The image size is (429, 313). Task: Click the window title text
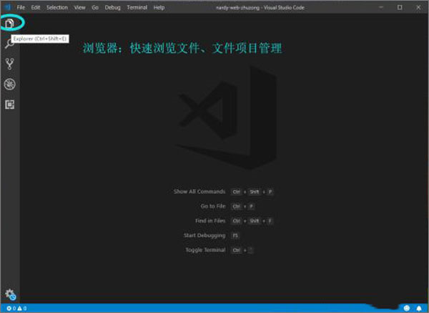click(x=260, y=8)
